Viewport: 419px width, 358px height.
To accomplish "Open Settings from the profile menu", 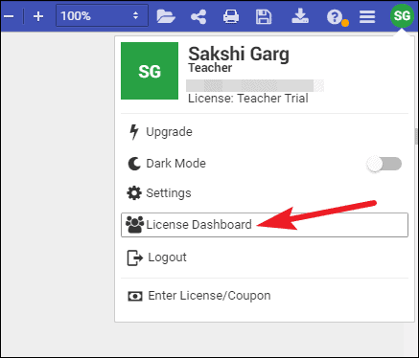I will pyautogui.click(x=265, y=193).
